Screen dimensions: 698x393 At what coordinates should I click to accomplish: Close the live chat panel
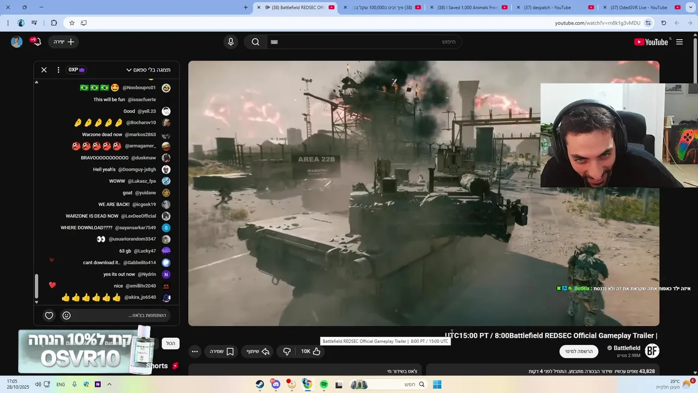[44, 70]
